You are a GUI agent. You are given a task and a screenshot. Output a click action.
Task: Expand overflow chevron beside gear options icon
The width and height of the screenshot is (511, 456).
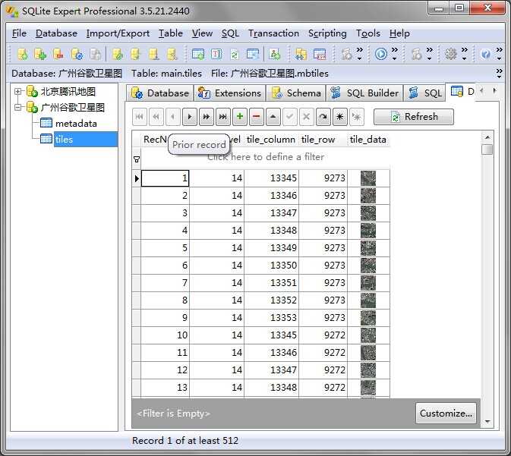(465, 54)
